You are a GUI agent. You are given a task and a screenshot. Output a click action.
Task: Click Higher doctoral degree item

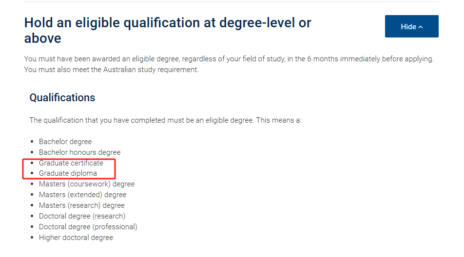tap(76, 238)
